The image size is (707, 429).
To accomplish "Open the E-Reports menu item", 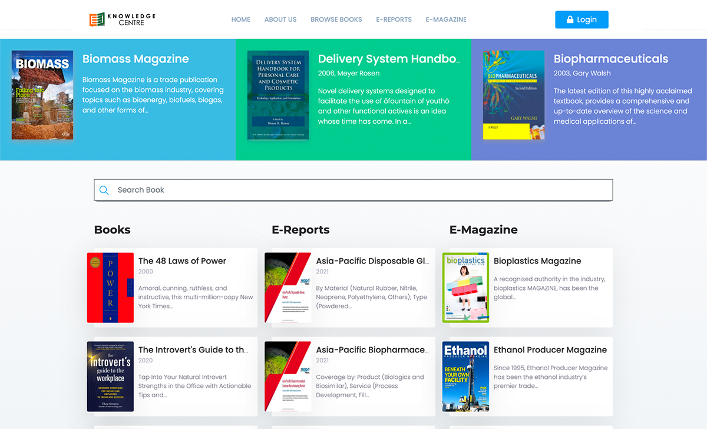I will (x=394, y=19).
